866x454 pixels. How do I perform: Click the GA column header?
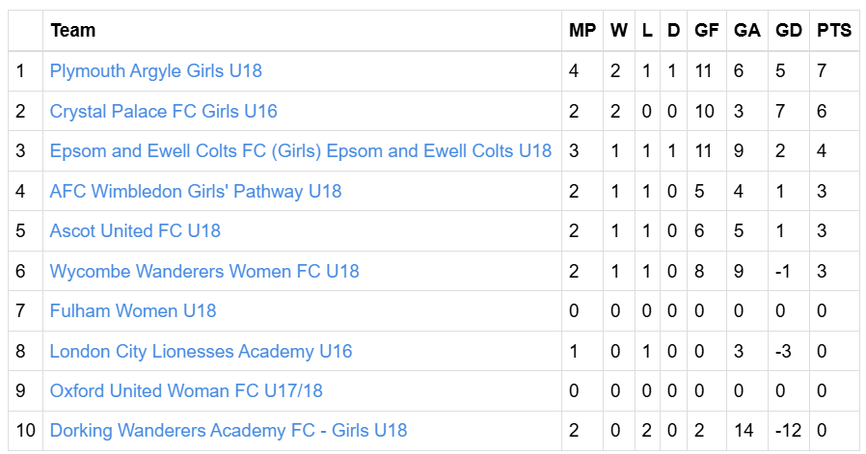point(746,31)
